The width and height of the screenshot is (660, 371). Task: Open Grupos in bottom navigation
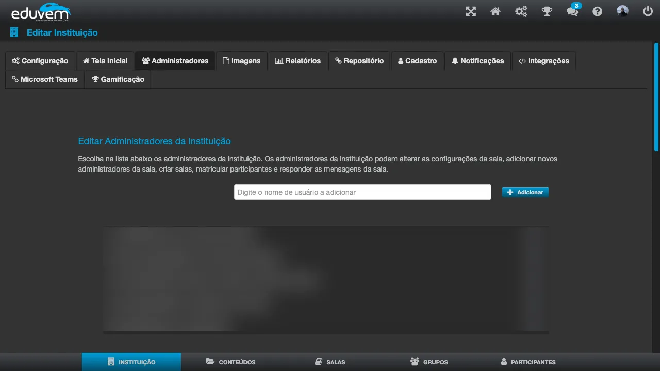429,362
